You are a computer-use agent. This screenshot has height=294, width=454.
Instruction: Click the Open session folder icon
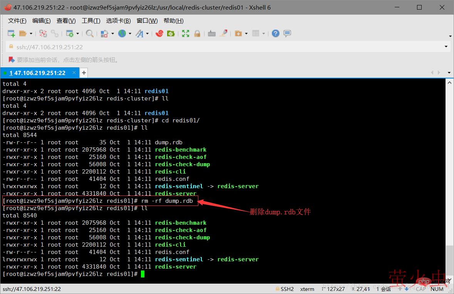pos(23,34)
